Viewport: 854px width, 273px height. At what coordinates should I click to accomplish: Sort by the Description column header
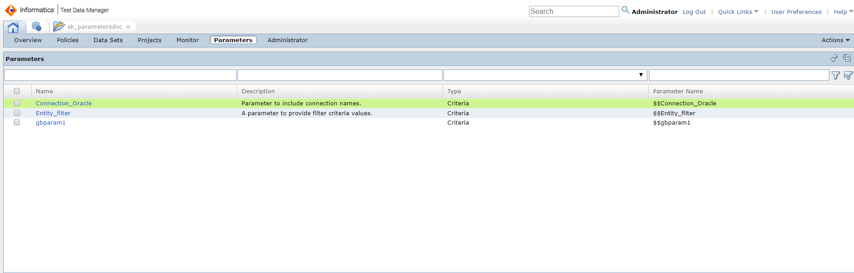click(258, 91)
